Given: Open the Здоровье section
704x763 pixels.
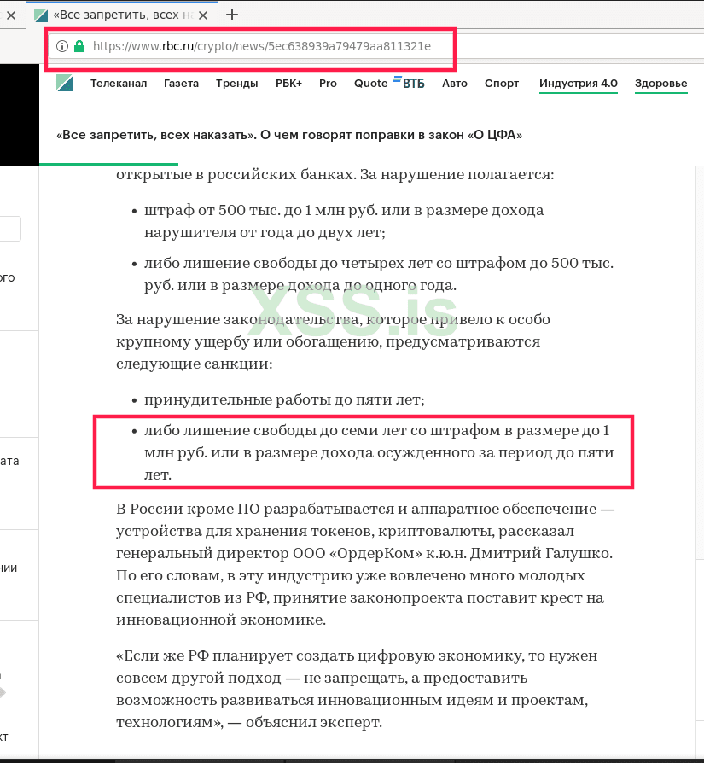Looking at the screenshot, I should click(660, 83).
